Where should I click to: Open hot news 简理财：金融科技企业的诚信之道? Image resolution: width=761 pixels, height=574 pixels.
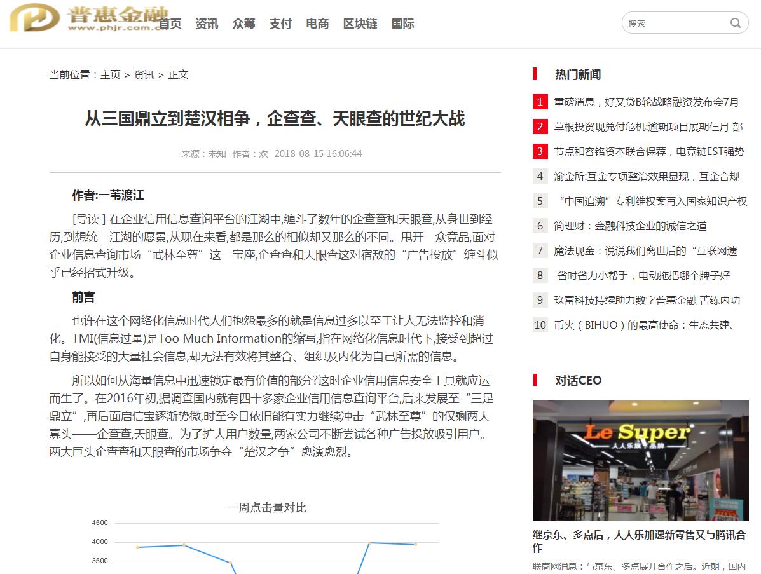(x=630, y=226)
